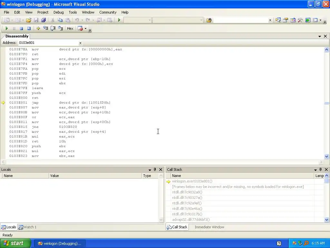Open the Find combo box dropdown arrow
Screen dimensions: 330x248
click(270, 20)
